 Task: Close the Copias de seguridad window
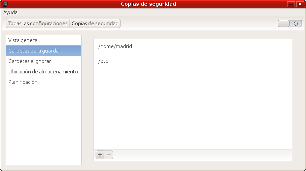coord(299,4)
